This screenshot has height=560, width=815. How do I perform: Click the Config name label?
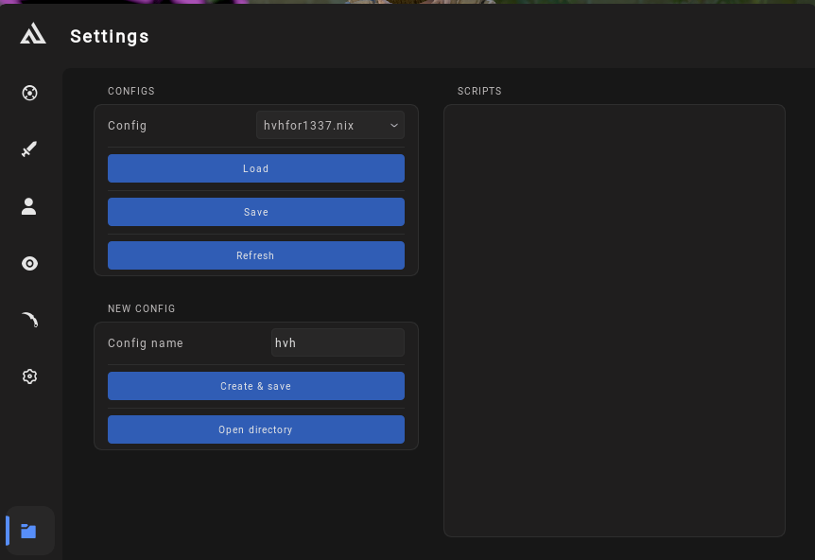pos(146,343)
